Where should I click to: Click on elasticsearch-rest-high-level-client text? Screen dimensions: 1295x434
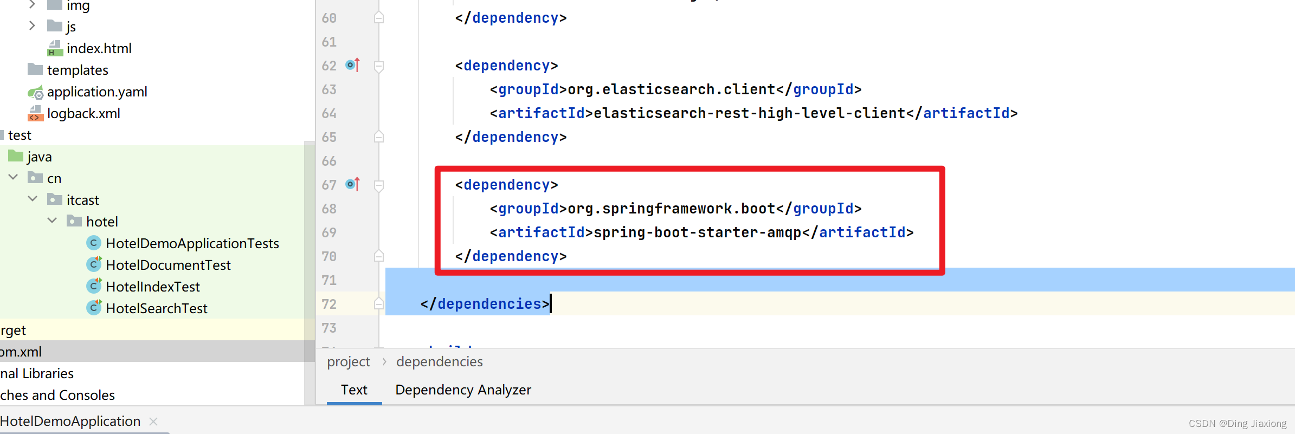(x=750, y=113)
